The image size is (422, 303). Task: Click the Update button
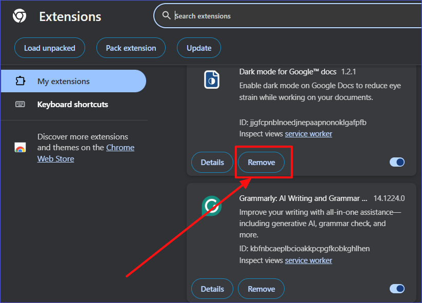[199, 48]
